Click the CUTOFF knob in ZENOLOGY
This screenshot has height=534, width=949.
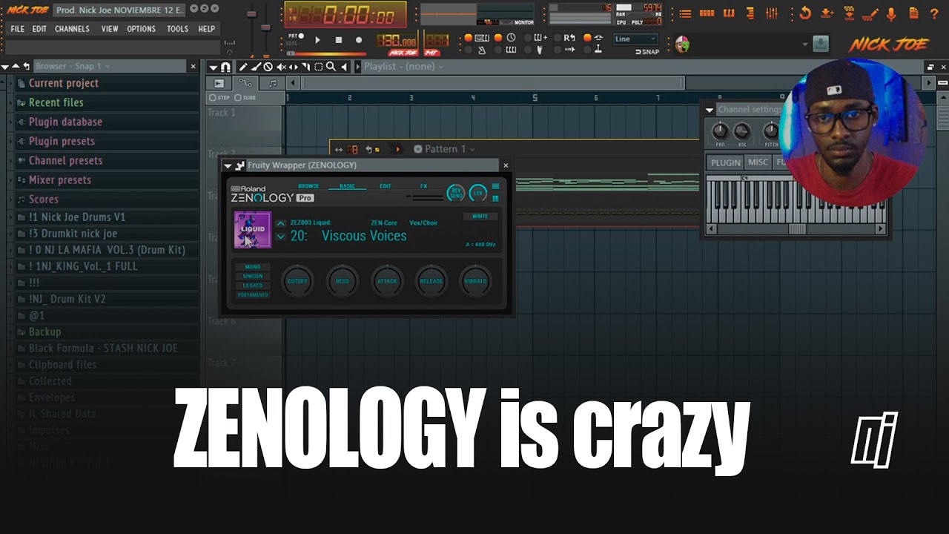tap(297, 281)
